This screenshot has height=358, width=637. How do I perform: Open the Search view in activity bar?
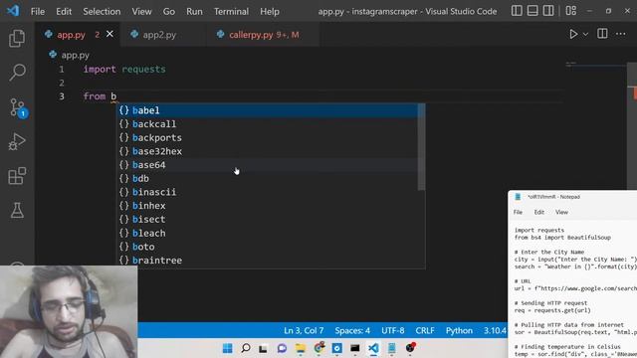coord(17,73)
